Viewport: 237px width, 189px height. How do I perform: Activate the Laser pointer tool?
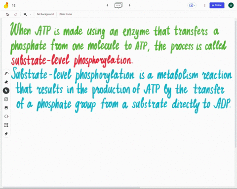6,134
